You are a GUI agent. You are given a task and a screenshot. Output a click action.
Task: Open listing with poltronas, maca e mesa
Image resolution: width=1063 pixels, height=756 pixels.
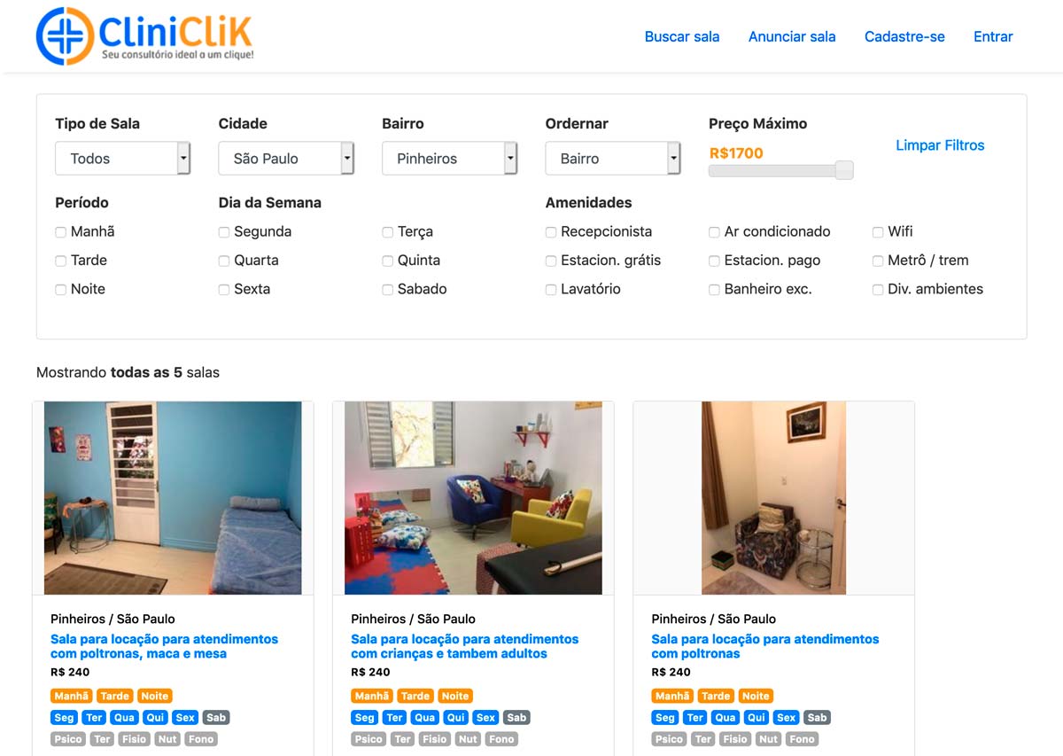(164, 646)
